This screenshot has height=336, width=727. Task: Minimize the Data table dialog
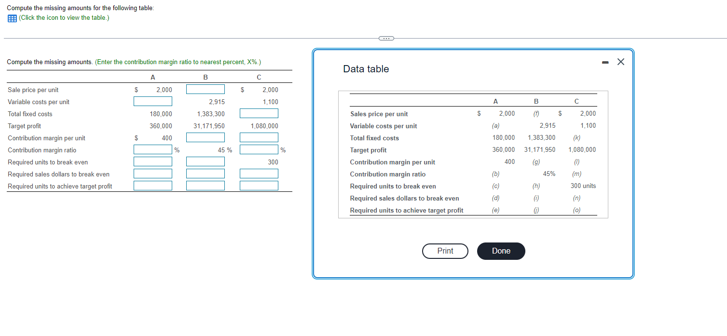605,62
